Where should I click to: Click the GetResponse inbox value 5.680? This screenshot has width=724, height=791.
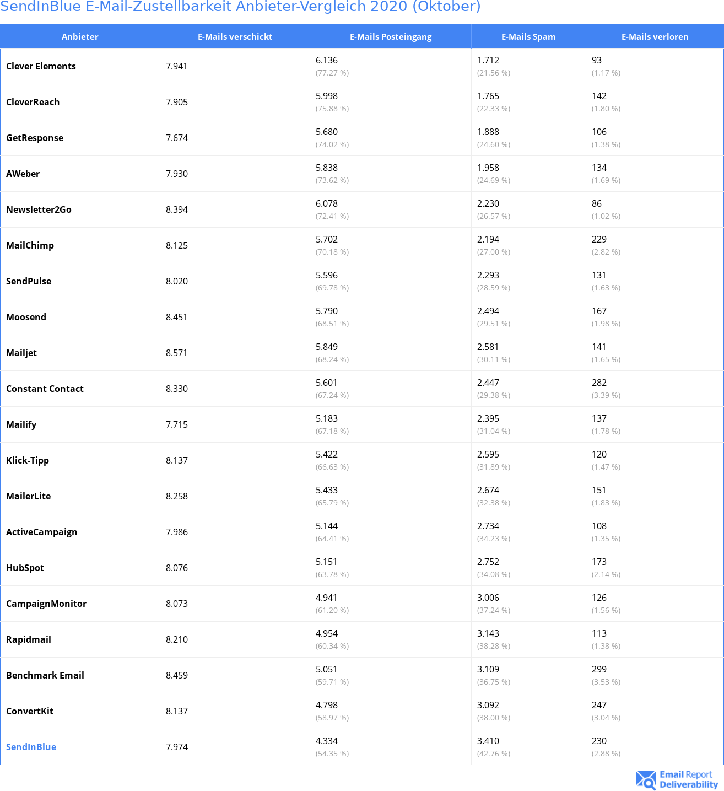click(x=327, y=132)
